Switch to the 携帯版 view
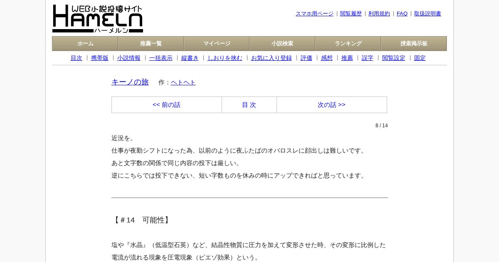Image resolution: width=499 pixels, height=262 pixels. pos(100,58)
